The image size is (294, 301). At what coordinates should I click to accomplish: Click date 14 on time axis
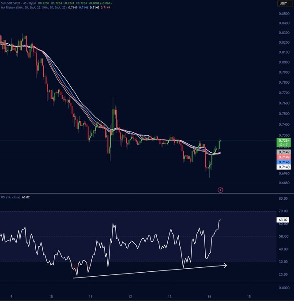point(209,297)
